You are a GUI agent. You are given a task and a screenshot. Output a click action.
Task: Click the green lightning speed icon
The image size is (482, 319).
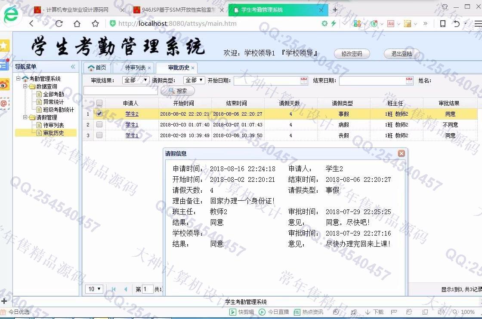point(334,23)
